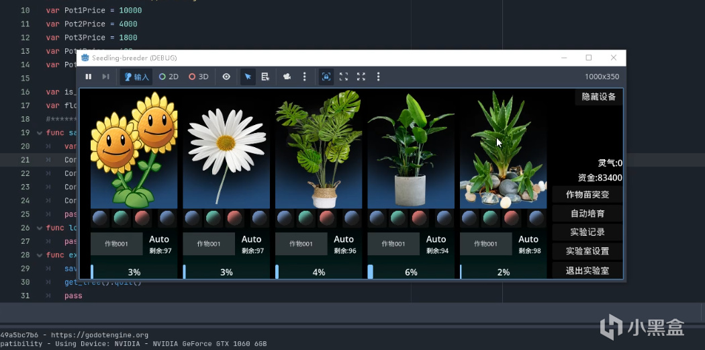
Task: Click the 4% progress bar
Action: pos(319,271)
